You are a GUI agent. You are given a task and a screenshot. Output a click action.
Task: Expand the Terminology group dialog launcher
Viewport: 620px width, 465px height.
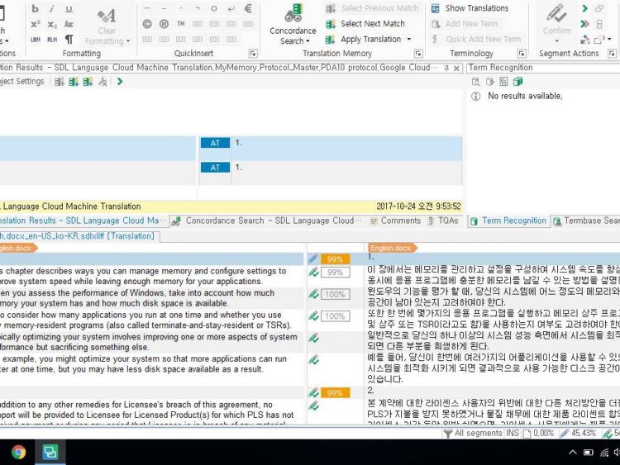[522, 54]
